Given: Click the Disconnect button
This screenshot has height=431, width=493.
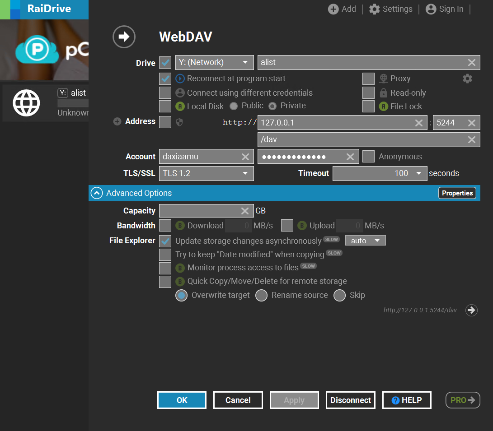Looking at the screenshot, I should 351,400.
